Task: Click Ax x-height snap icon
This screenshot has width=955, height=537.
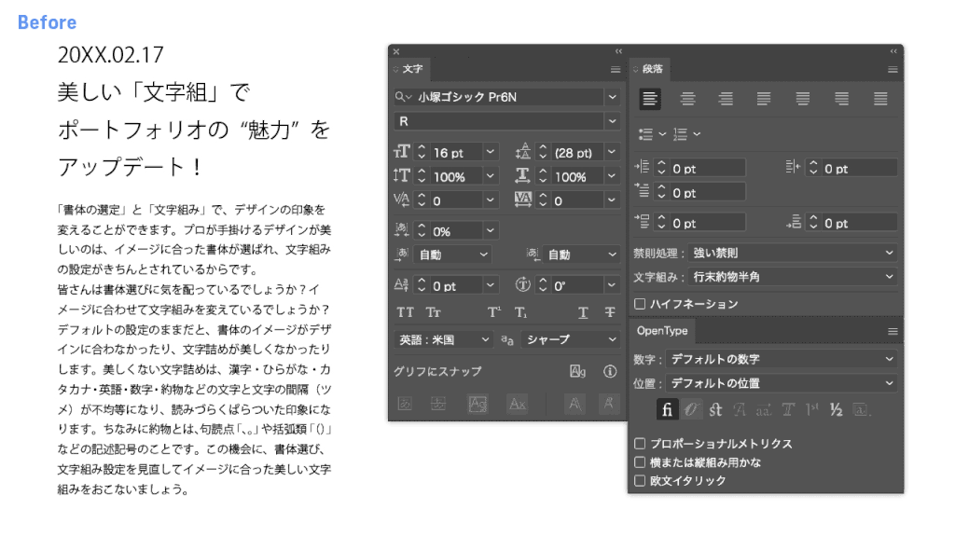Action: pyautogui.click(x=518, y=404)
